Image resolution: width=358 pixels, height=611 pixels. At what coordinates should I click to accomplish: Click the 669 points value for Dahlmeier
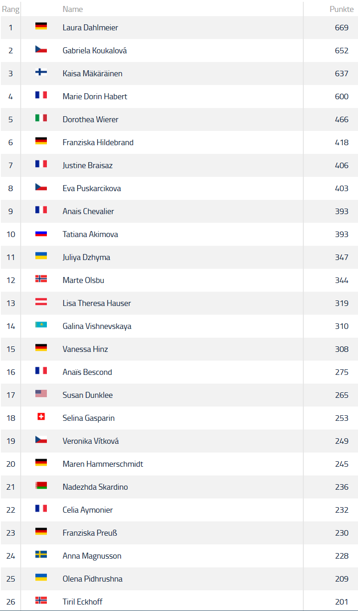coord(341,28)
